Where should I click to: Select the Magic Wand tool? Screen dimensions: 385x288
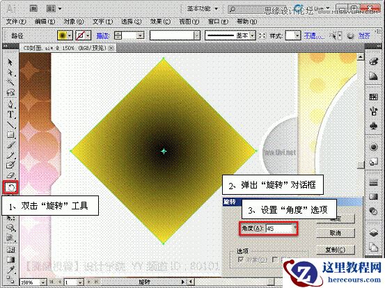10,82
